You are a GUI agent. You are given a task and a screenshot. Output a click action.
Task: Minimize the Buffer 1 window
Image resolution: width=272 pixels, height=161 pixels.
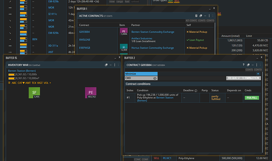[x=210, y=9]
